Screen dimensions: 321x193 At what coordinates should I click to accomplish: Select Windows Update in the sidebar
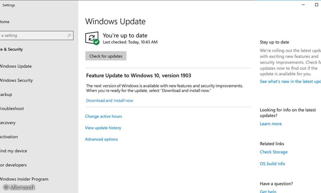16,66
